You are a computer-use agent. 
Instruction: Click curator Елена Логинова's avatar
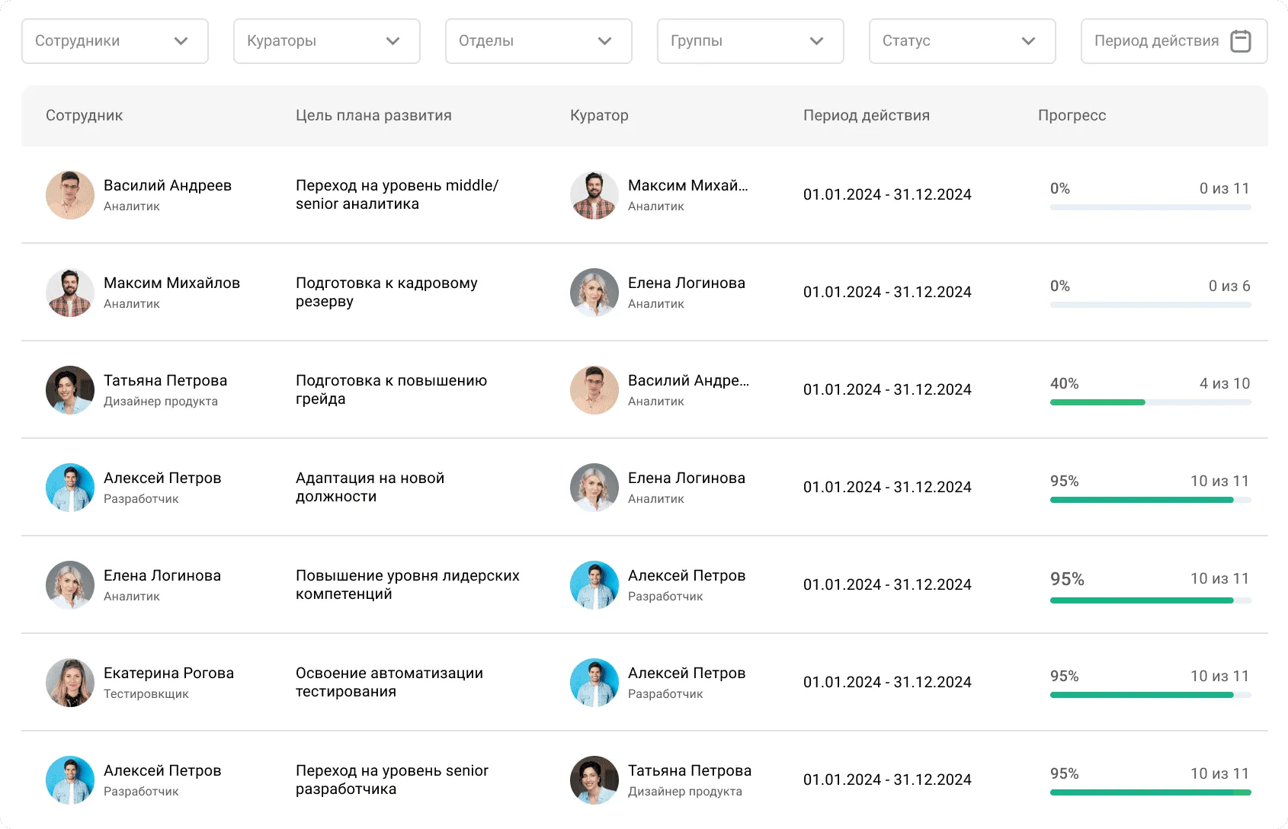(x=594, y=293)
